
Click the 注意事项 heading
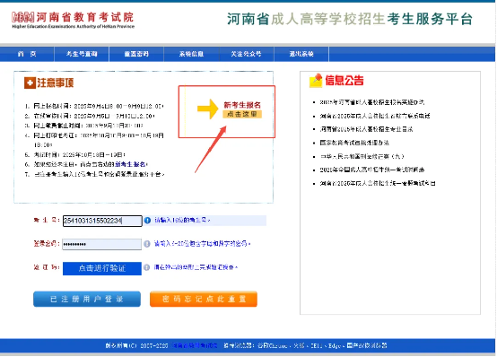[x=56, y=83]
